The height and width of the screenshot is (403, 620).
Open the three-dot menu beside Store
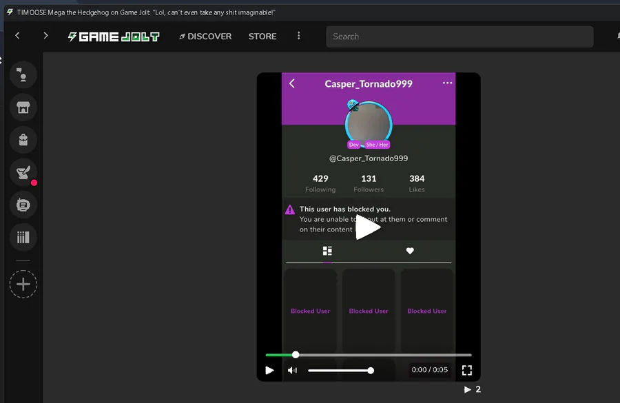pyautogui.click(x=298, y=36)
